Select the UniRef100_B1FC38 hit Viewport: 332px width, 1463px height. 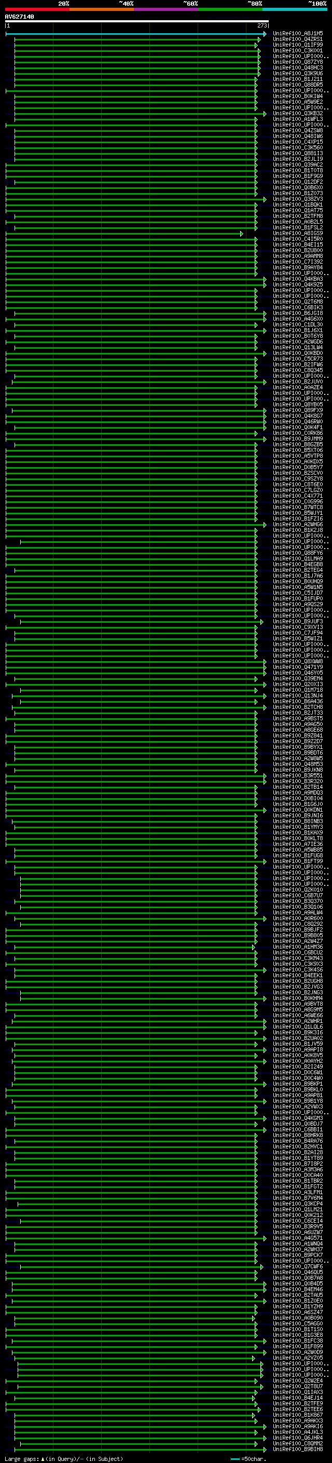coord(298,1341)
